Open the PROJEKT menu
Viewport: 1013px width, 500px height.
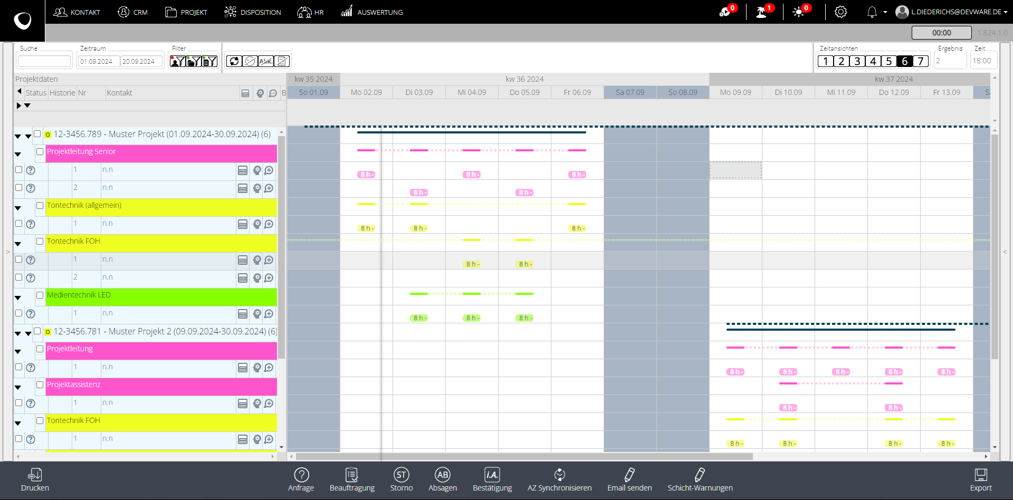coord(186,12)
